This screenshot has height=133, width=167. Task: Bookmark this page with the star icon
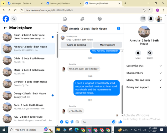(x=149, y=10)
